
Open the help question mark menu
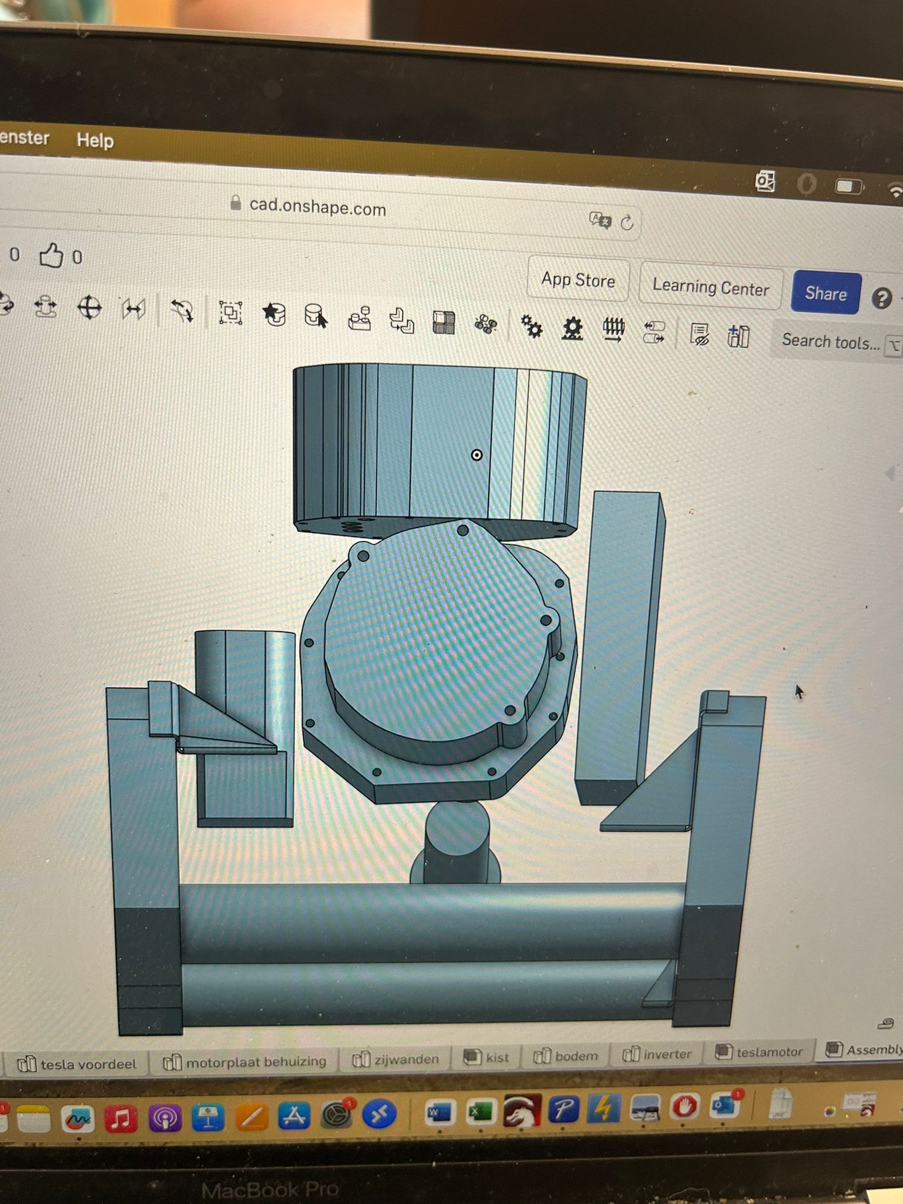[x=881, y=299]
